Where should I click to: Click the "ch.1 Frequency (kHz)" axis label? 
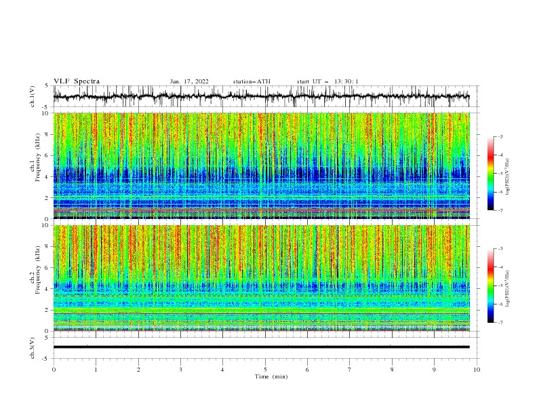(35, 157)
